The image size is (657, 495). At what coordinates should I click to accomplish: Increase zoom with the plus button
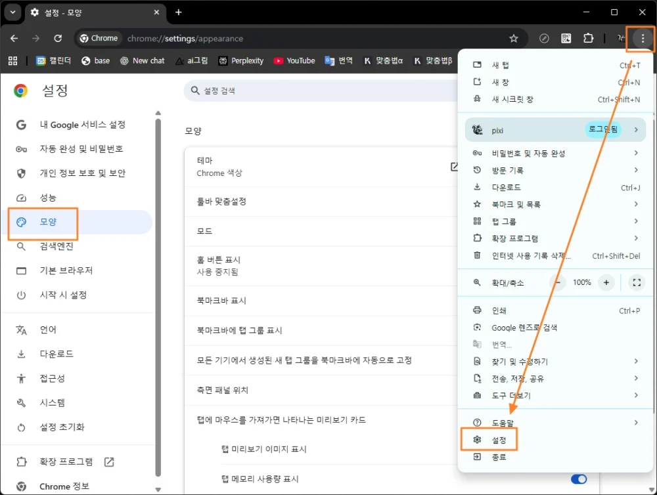pos(606,282)
